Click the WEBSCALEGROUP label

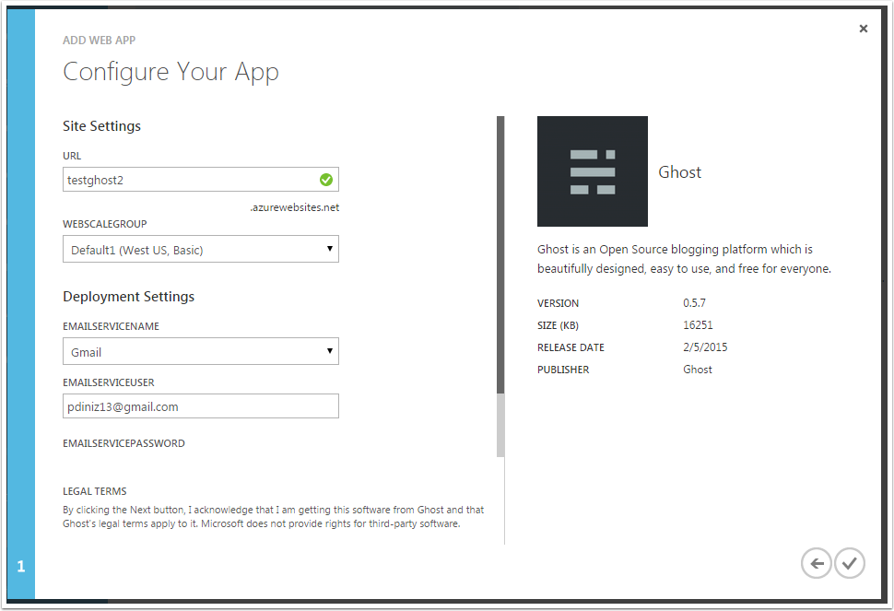point(104,224)
